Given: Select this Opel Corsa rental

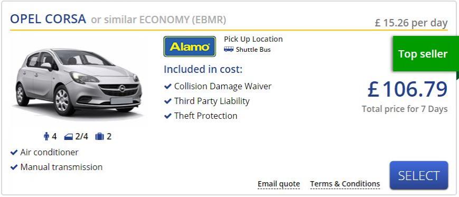Looking at the screenshot, I should coord(419,175).
